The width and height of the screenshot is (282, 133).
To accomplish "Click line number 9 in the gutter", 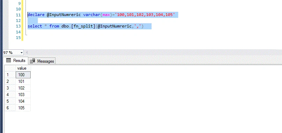I will coord(19,3).
